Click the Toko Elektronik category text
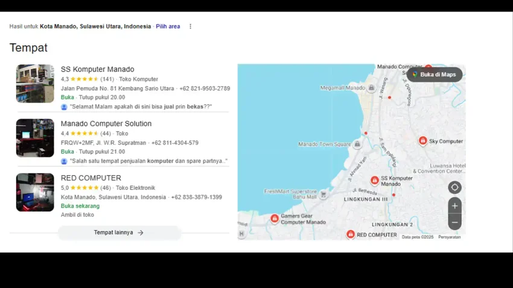 135,188
